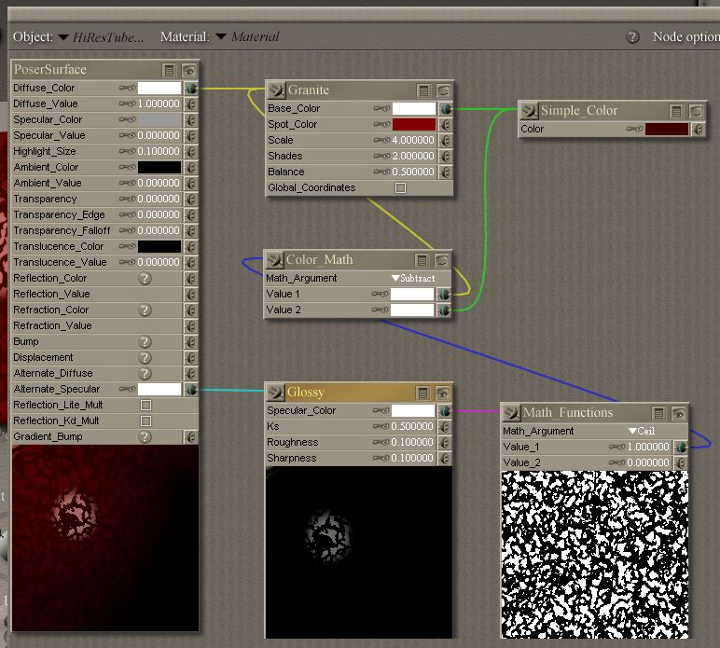Image resolution: width=720 pixels, height=648 pixels.
Task: Click the key animation icon beside Granite Scale
Action: [x=381, y=140]
